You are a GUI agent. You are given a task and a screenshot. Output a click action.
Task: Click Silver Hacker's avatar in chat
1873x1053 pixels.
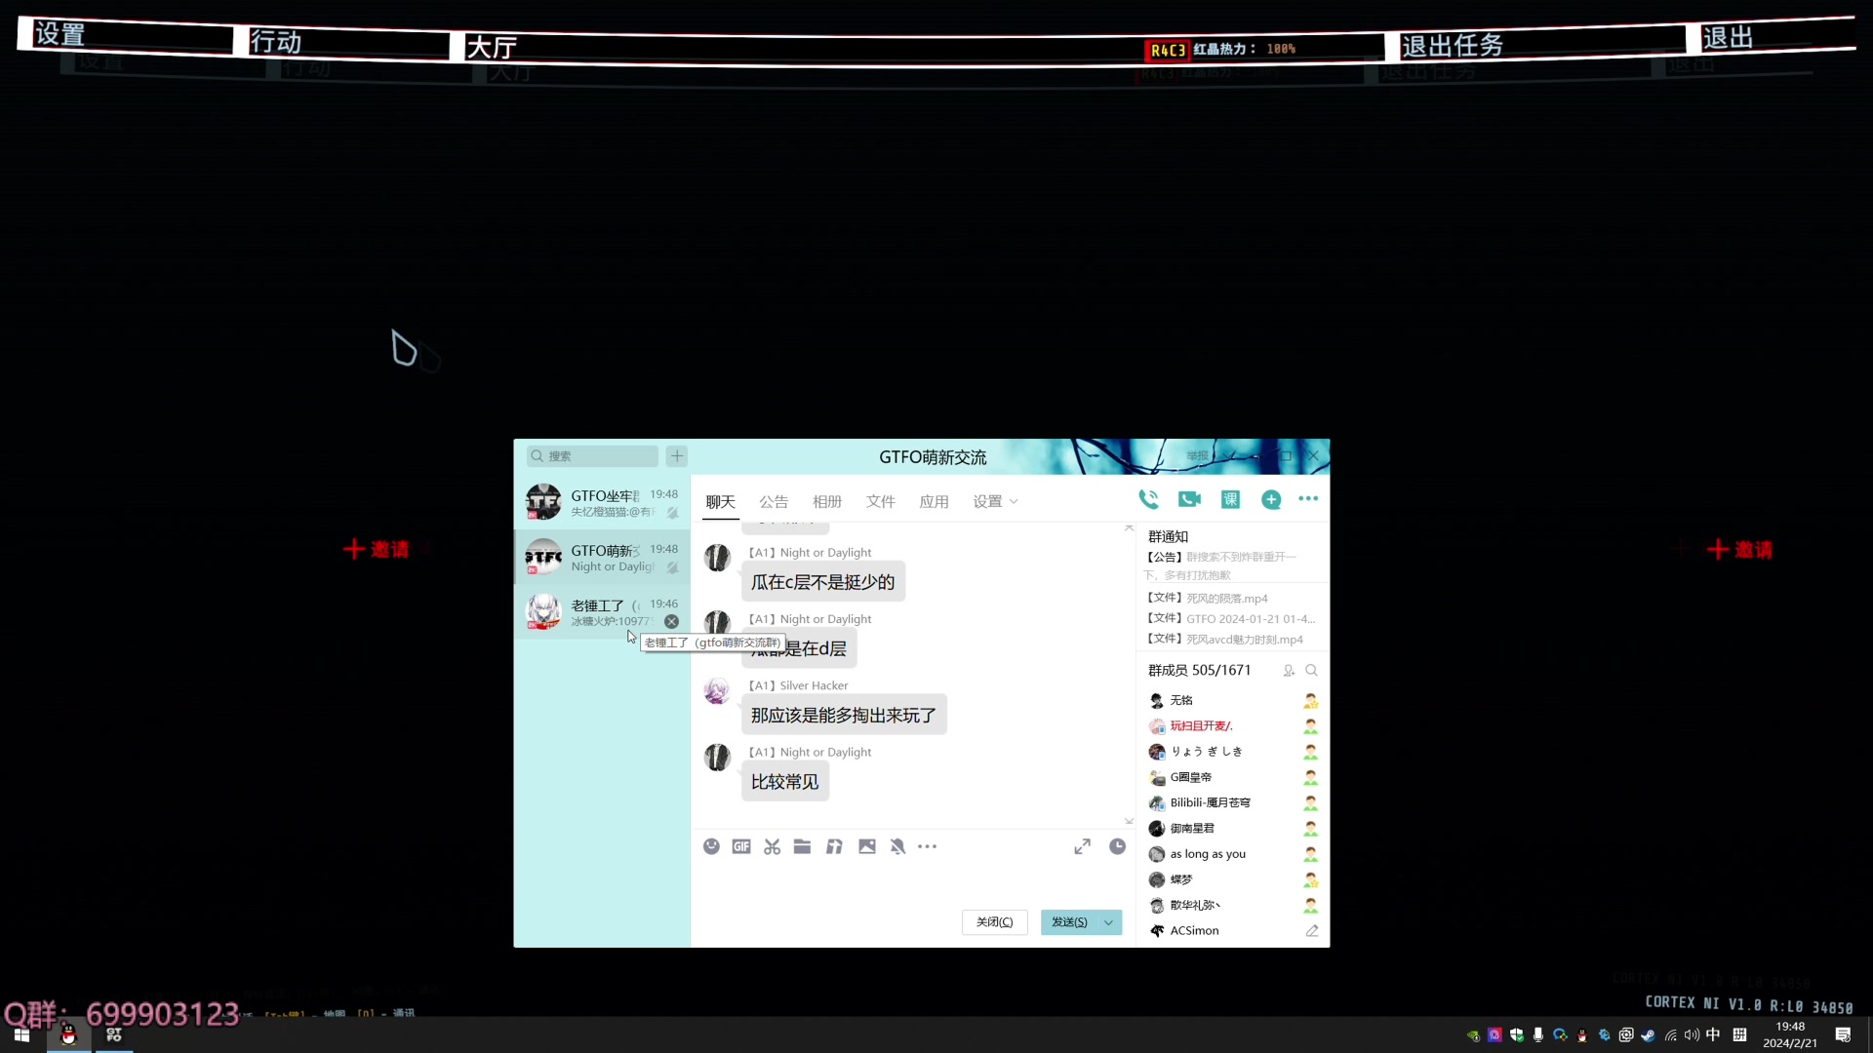point(717,691)
